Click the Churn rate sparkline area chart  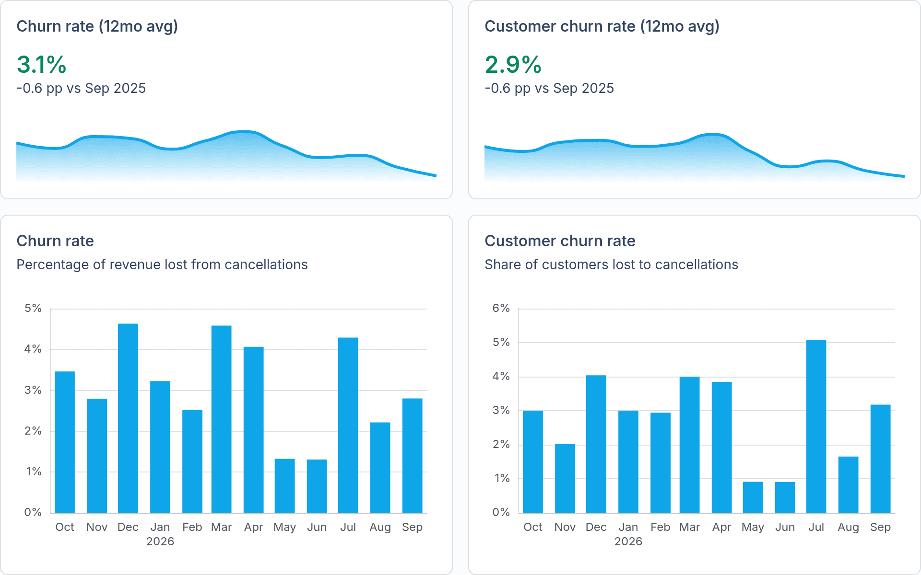tap(226, 156)
